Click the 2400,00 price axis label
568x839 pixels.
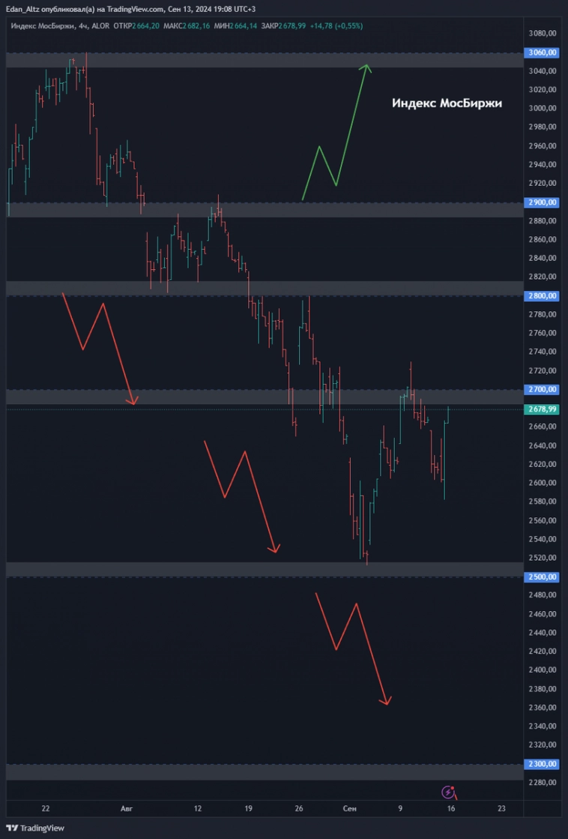[x=543, y=670]
